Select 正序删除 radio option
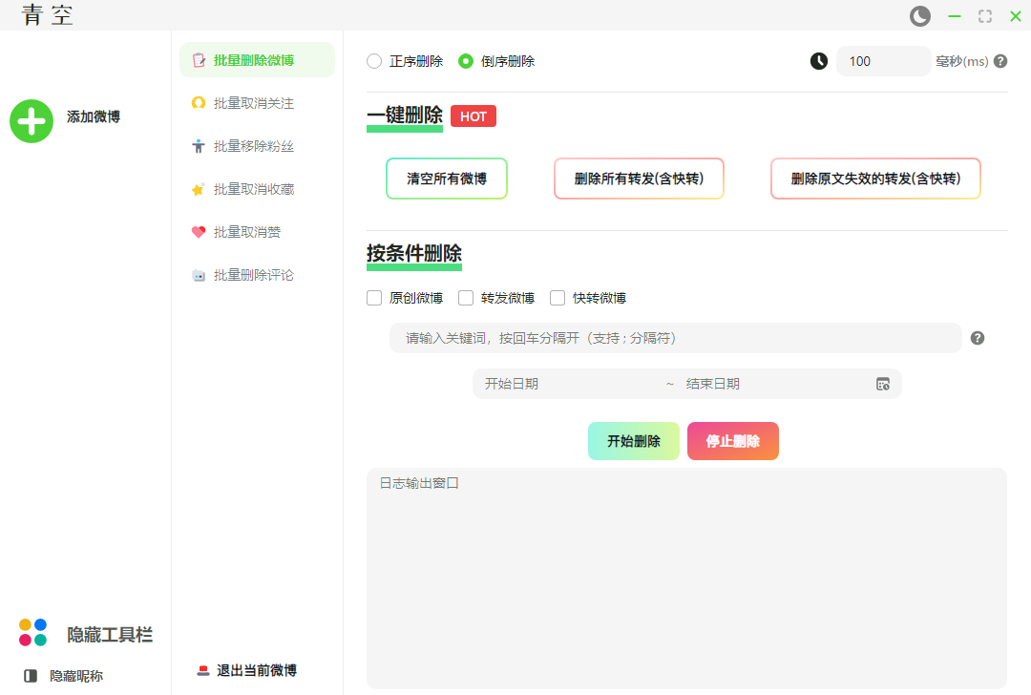This screenshot has height=695, width=1031. click(x=374, y=61)
